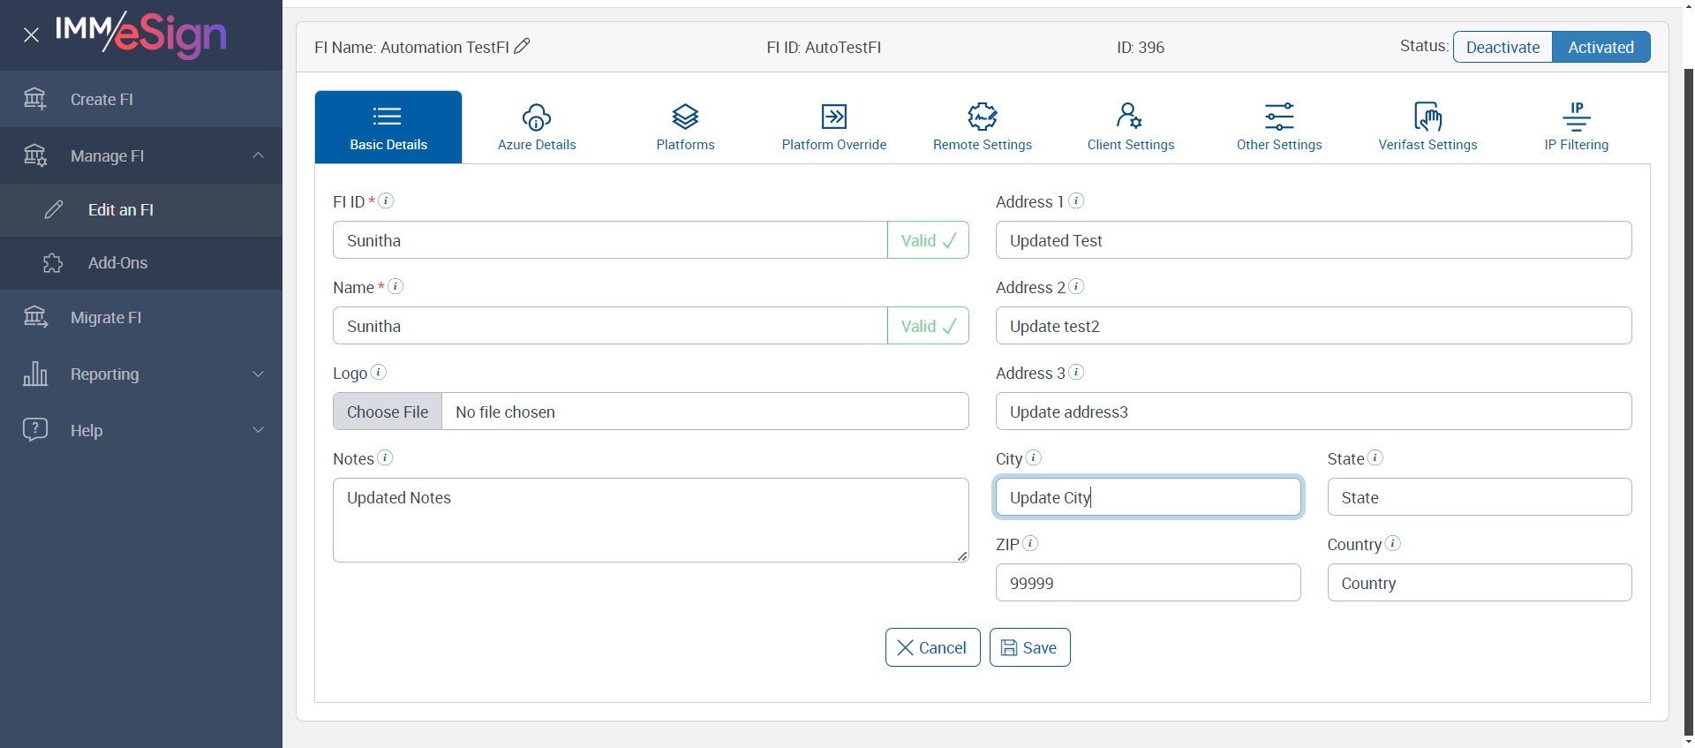Click the pencil icon beside FI Name

[522, 46]
